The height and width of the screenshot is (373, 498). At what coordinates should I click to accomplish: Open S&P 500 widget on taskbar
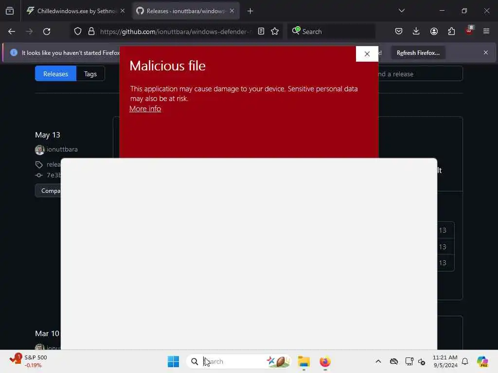pyautogui.click(x=28, y=361)
